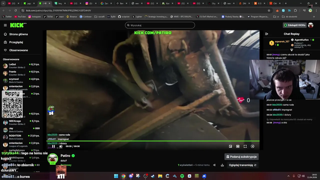Viewport: 320px width, 180px height.
Task: Open playback speed settings icon
Action: tap(252, 146)
